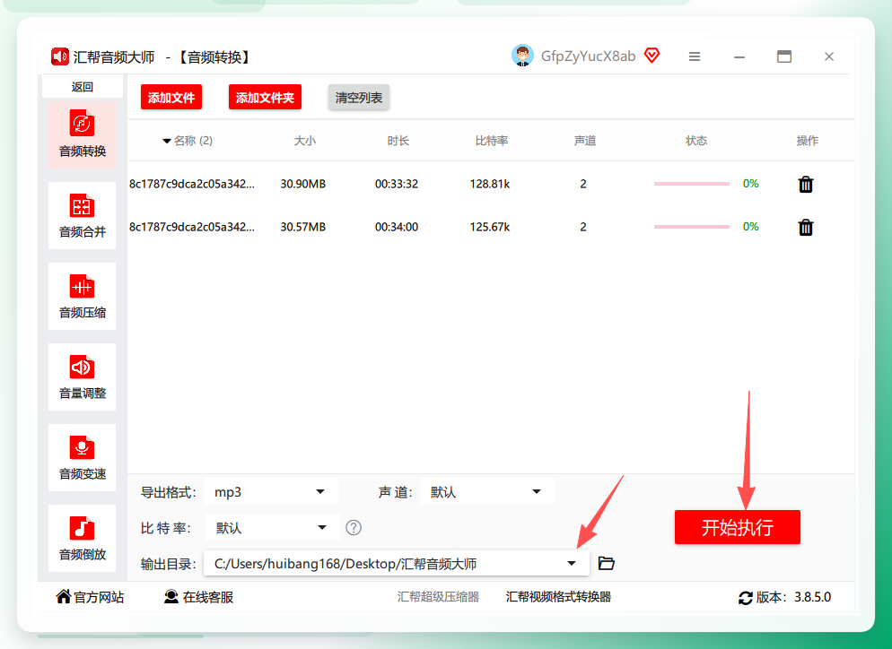The height and width of the screenshot is (649, 892).
Task: Minimize the application window
Action: [x=739, y=56]
